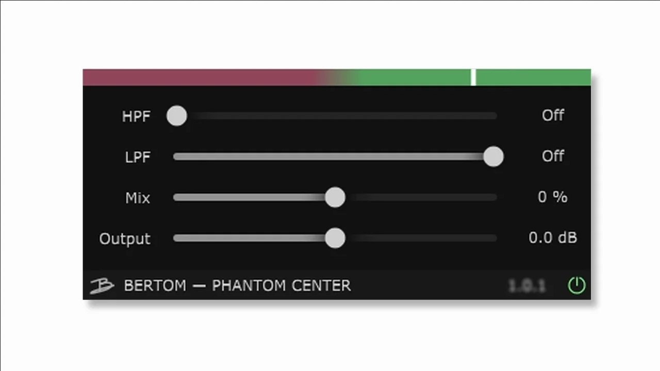Click the HPF label text
660x371 pixels.
135,116
